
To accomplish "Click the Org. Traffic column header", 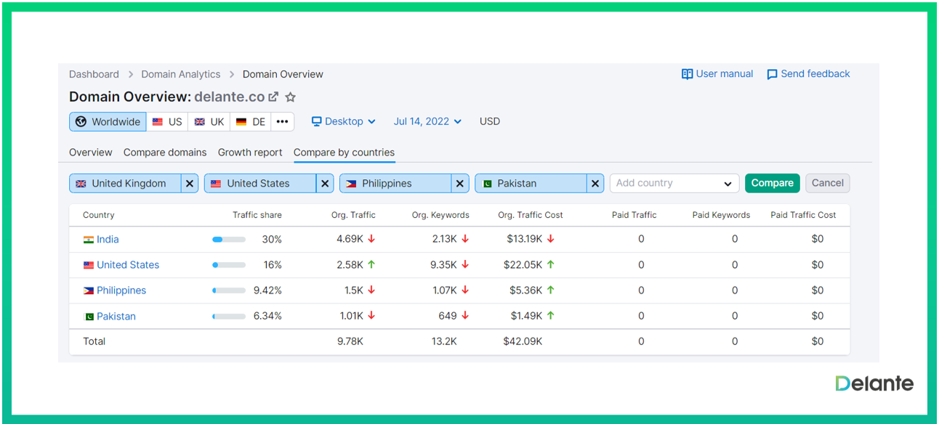I will coord(353,215).
